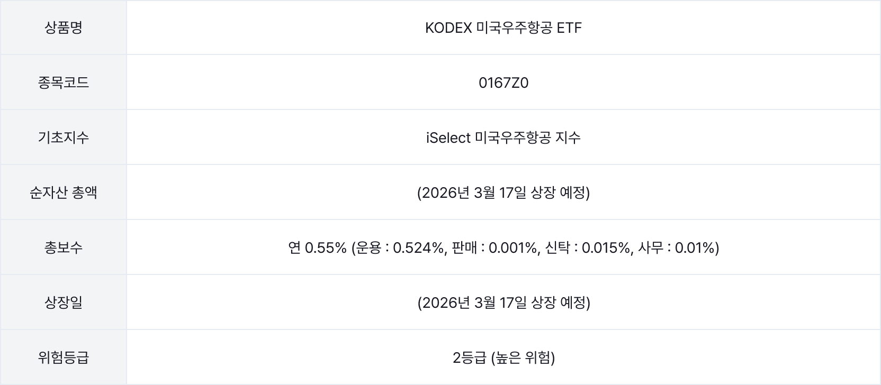Select the 상장일 label cell
881x385 pixels.
64,302
